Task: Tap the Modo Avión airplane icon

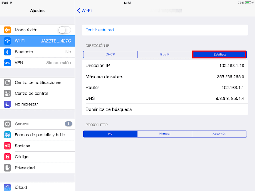Action: [x=7, y=30]
